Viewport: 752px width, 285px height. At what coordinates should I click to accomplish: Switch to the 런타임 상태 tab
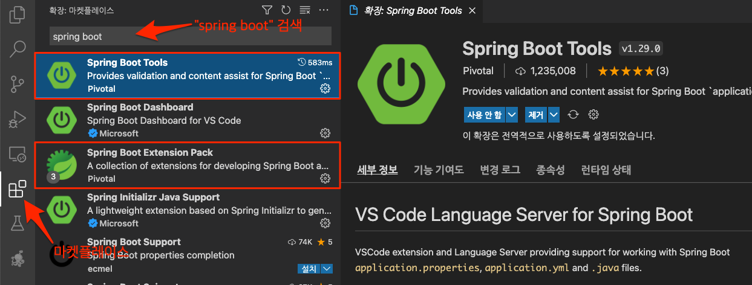(x=606, y=170)
